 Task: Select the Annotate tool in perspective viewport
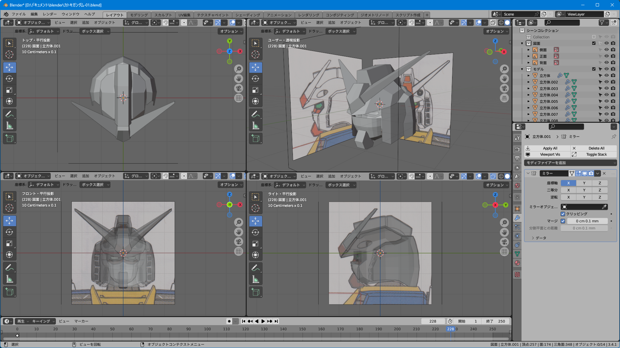click(x=255, y=114)
